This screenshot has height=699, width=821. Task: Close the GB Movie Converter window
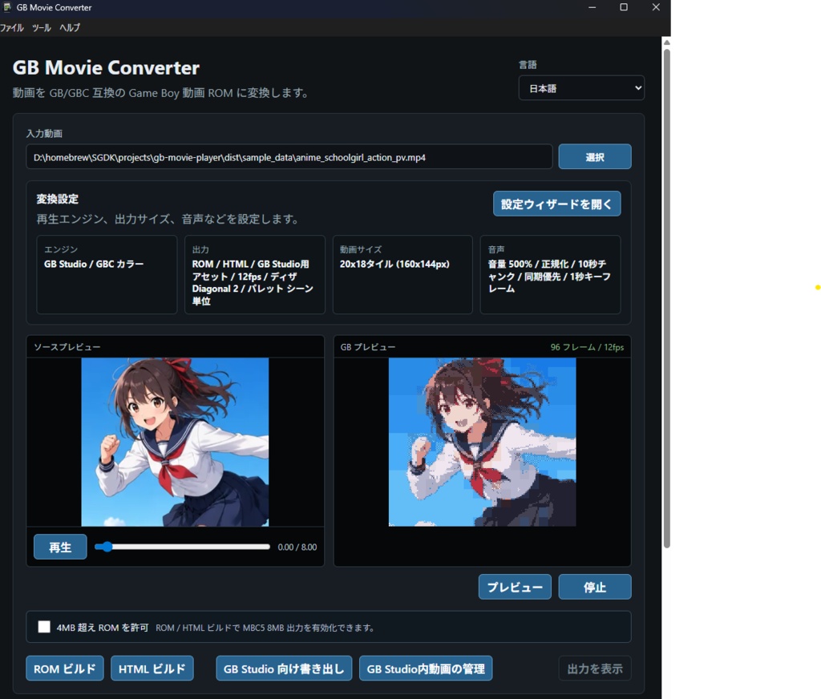[656, 7]
